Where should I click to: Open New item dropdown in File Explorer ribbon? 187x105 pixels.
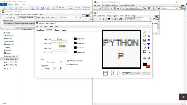click(x=61, y=7)
